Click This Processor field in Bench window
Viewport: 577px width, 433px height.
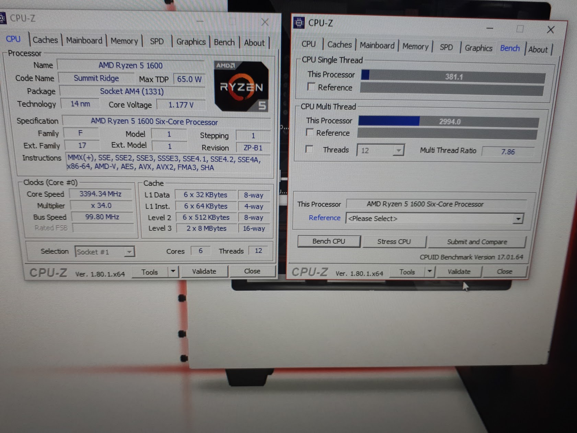(436, 204)
